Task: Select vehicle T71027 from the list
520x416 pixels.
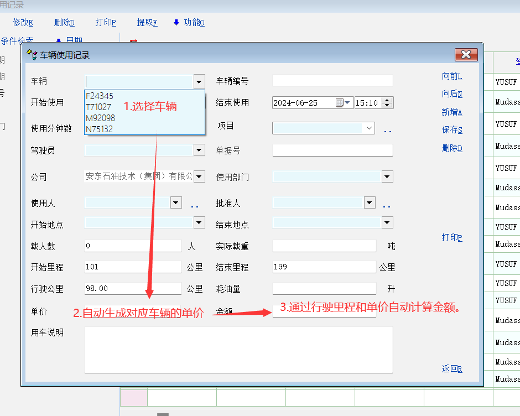Action: click(x=98, y=107)
